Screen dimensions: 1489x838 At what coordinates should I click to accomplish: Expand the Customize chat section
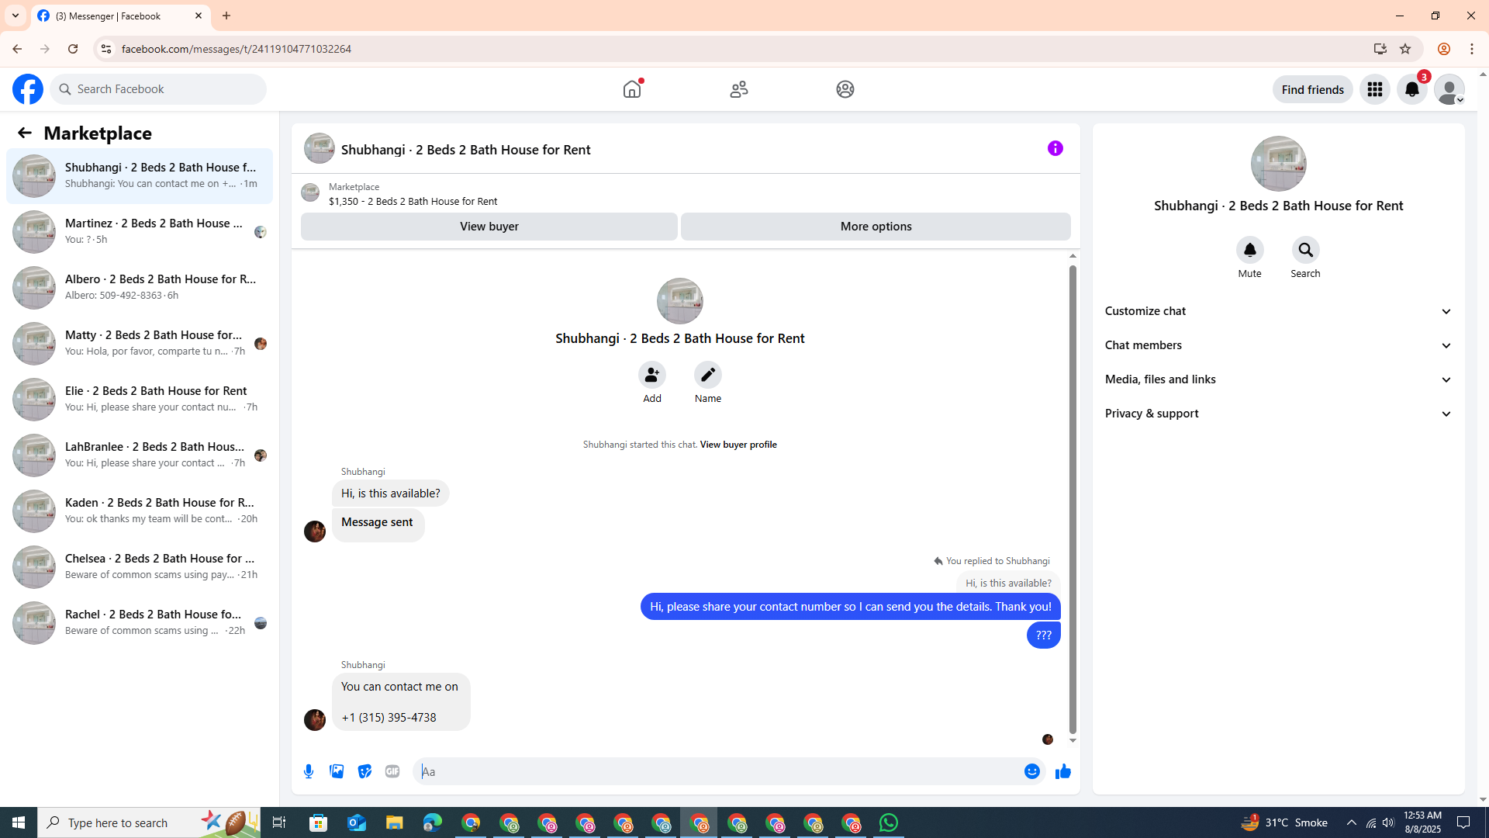(1278, 311)
